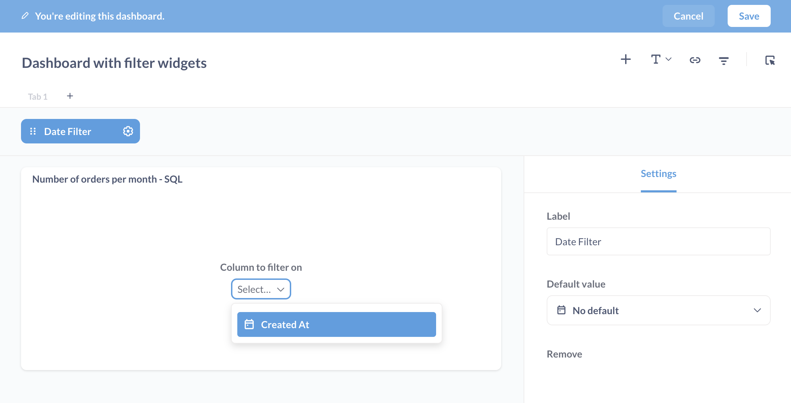Click the link/URL chain icon

[x=695, y=60]
